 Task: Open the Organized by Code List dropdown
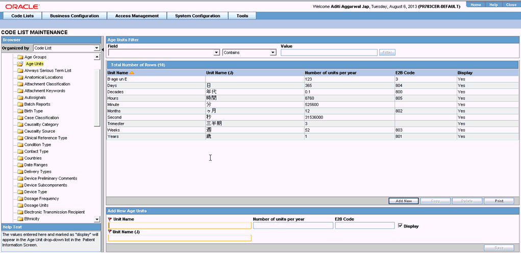tap(96, 48)
